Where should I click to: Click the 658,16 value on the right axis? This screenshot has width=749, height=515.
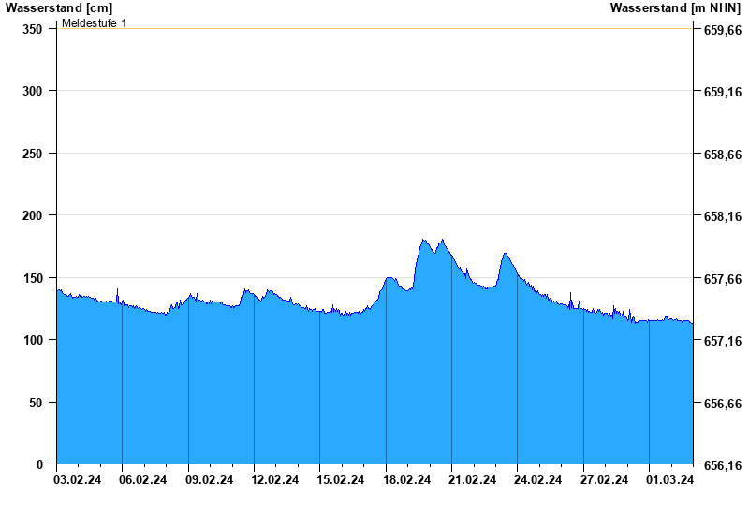[723, 216]
